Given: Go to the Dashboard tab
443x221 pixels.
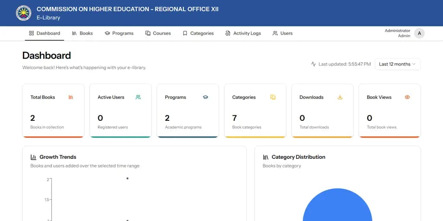Looking at the screenshot, I should pyautogui.click(x=45, y=33).
